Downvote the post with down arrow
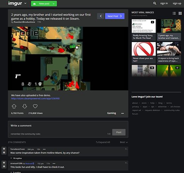The image size is (184, 173). [x=25, y=106]
